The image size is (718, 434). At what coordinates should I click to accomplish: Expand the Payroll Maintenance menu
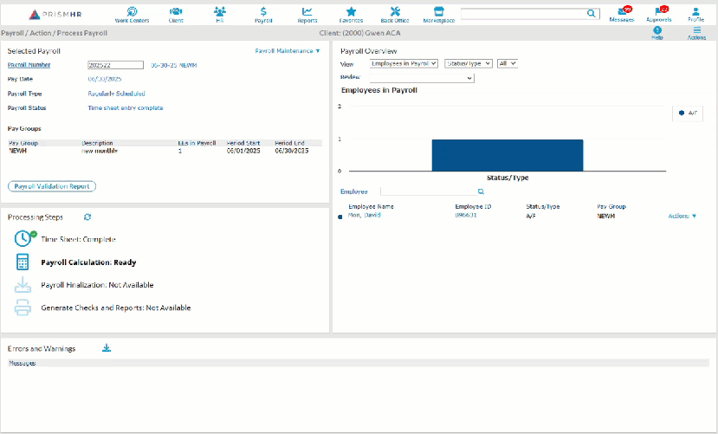tap(288, 51)
